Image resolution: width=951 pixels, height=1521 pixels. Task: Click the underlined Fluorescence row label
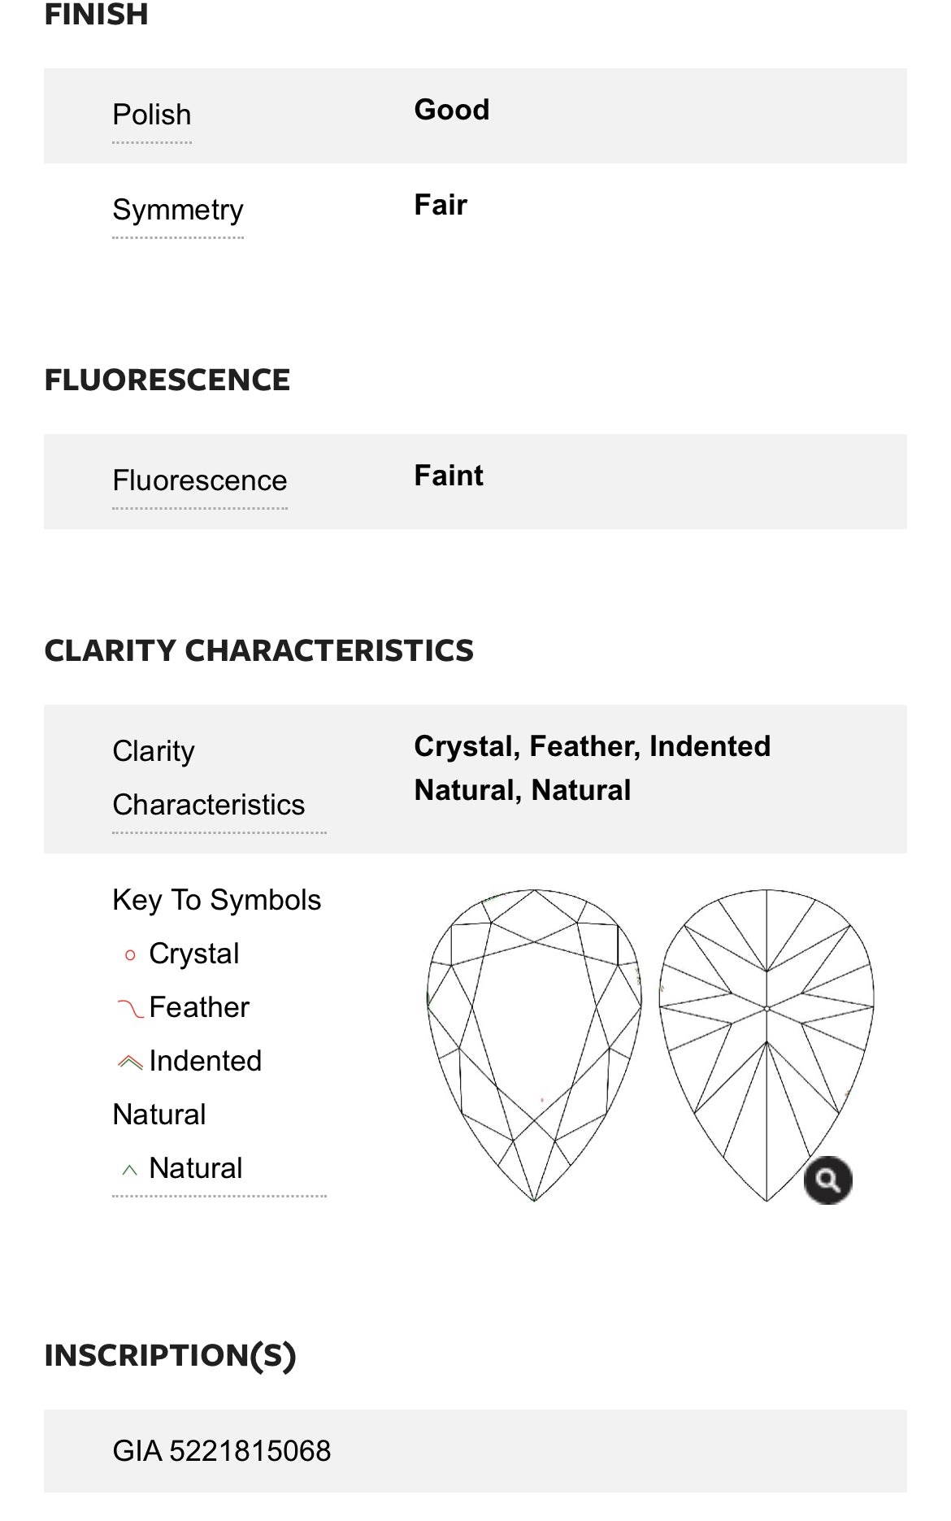coord(200,481)
